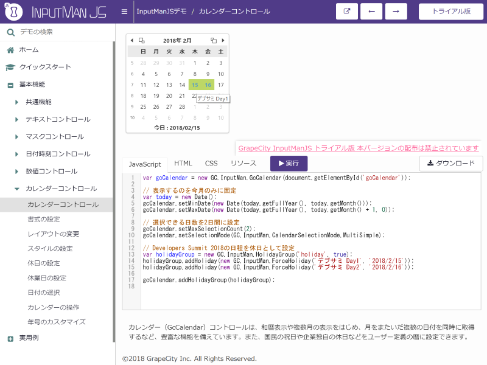Open the ホーム sidebar item
This screenshot has width=487, height=365.
tap(29, 50)
